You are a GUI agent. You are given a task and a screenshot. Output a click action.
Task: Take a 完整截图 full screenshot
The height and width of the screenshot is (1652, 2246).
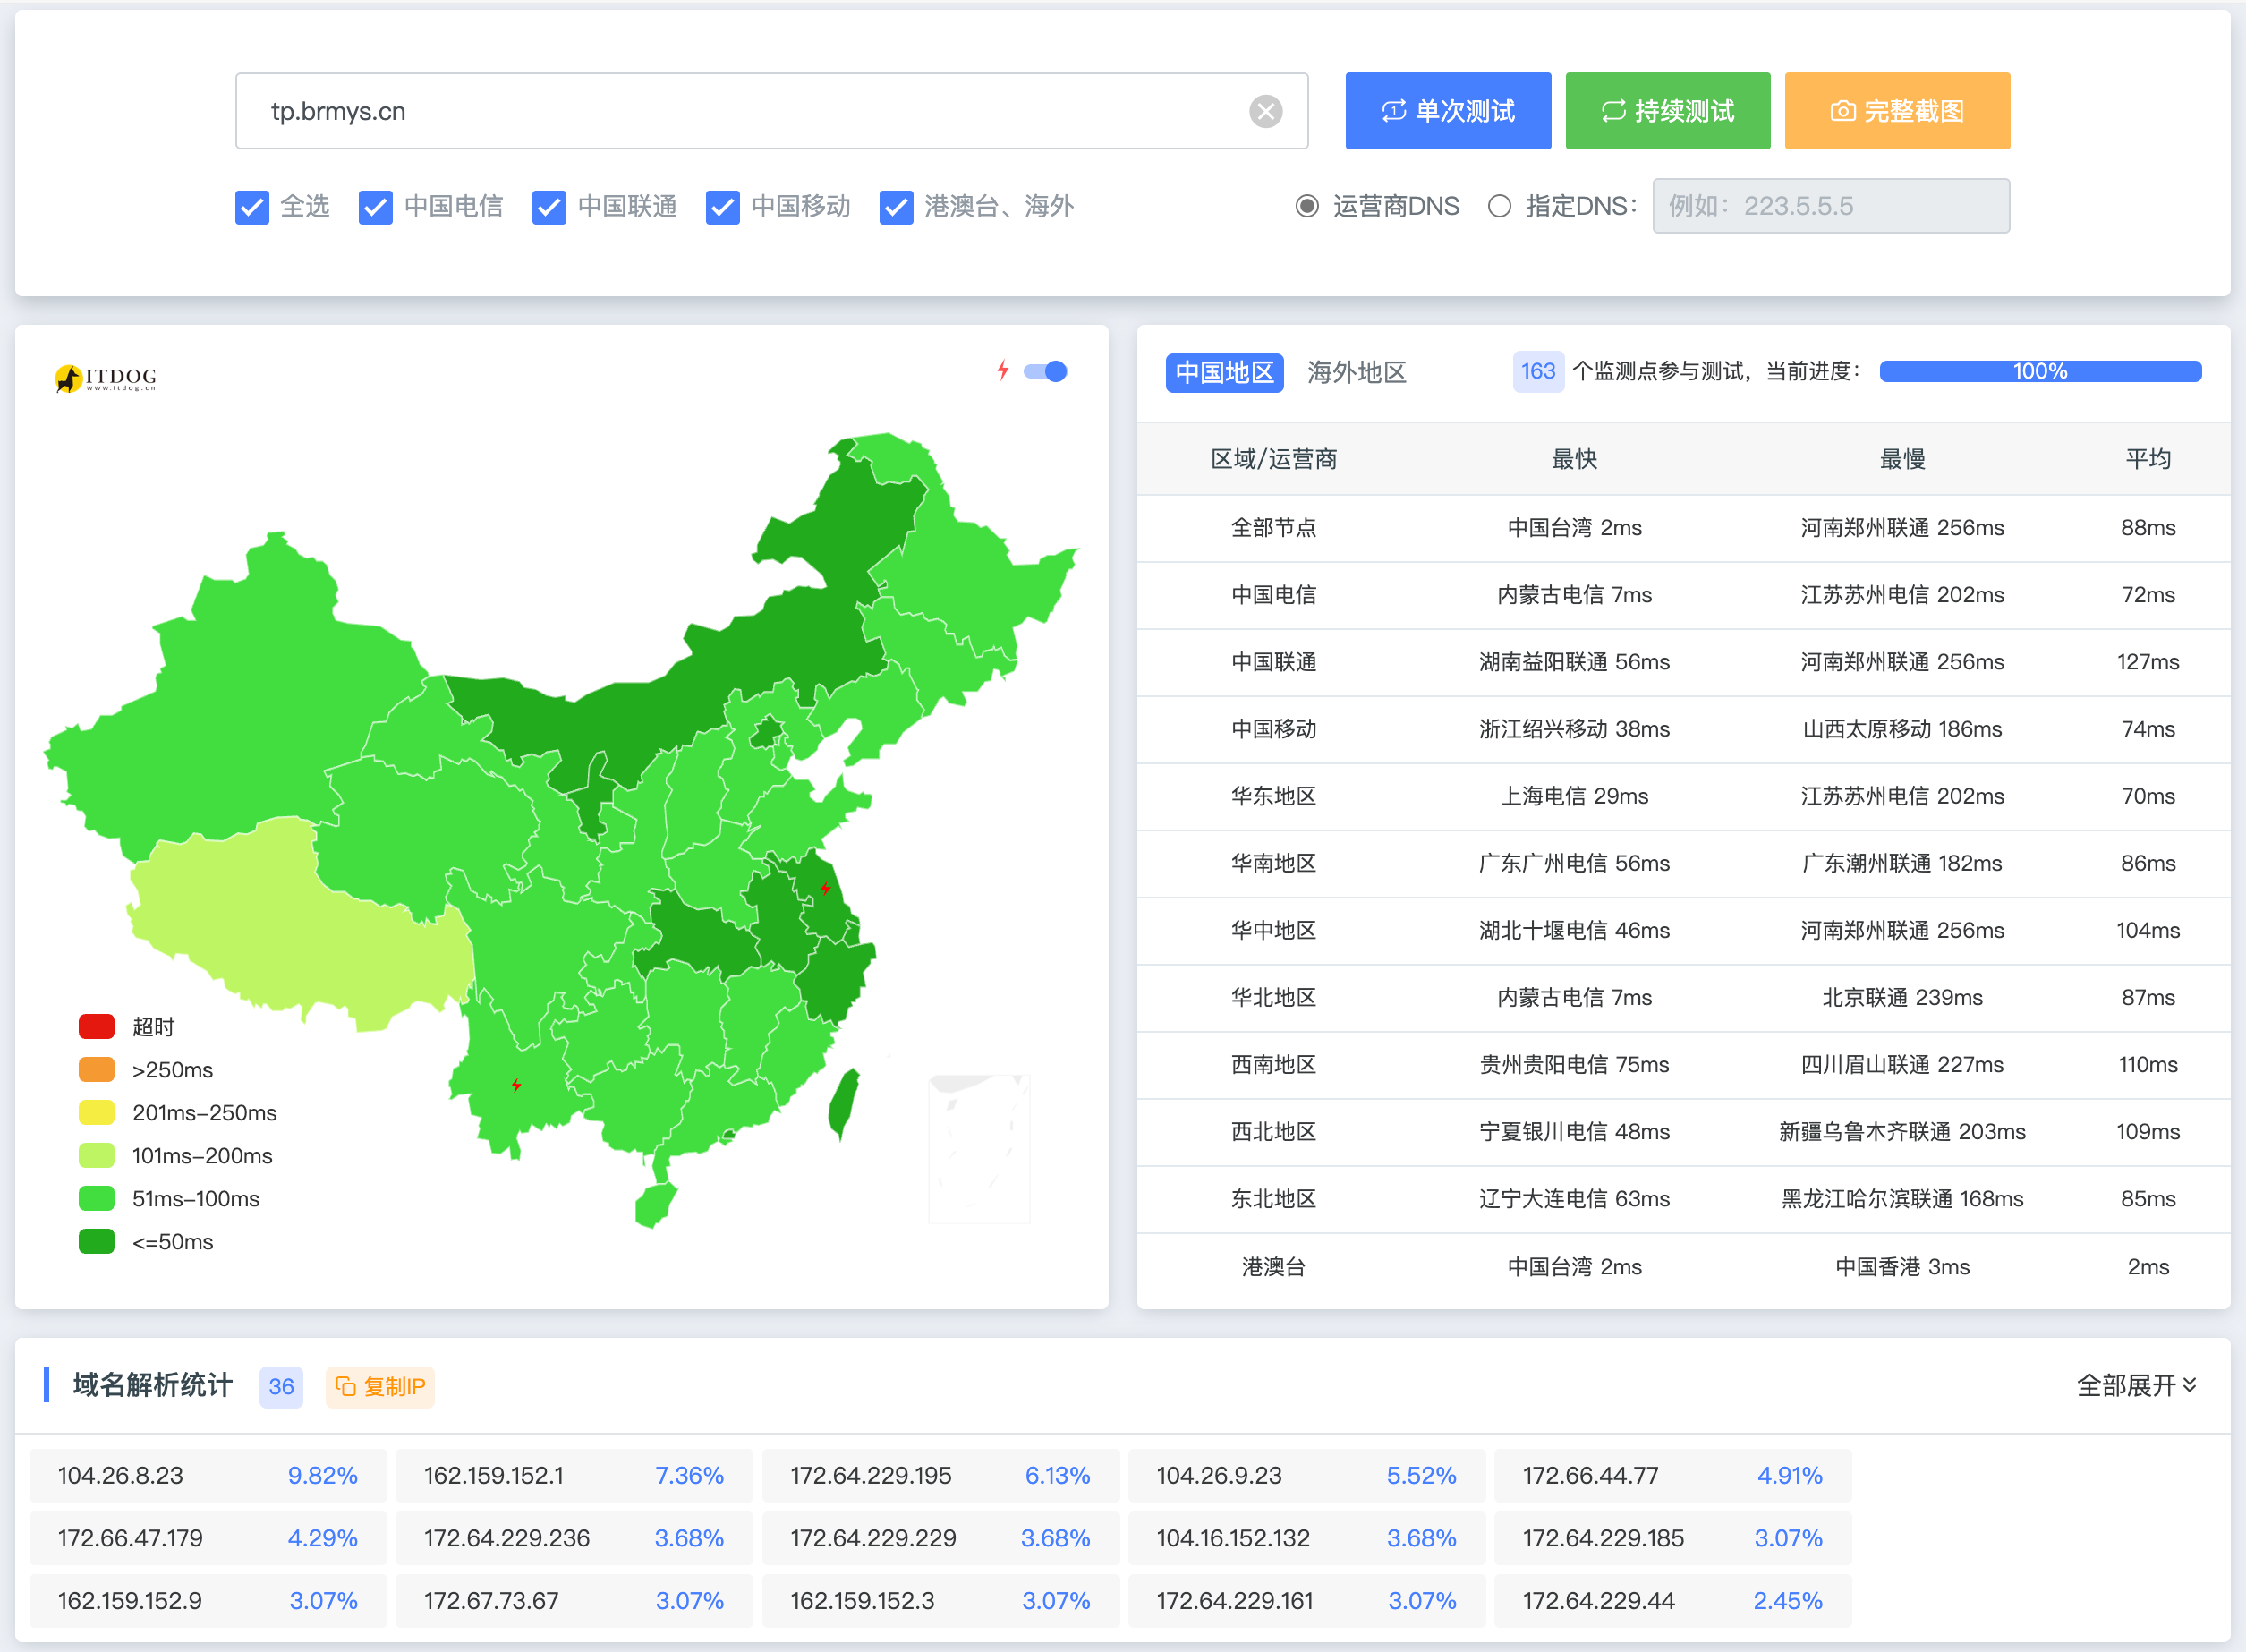click(x=1897, y=111)
